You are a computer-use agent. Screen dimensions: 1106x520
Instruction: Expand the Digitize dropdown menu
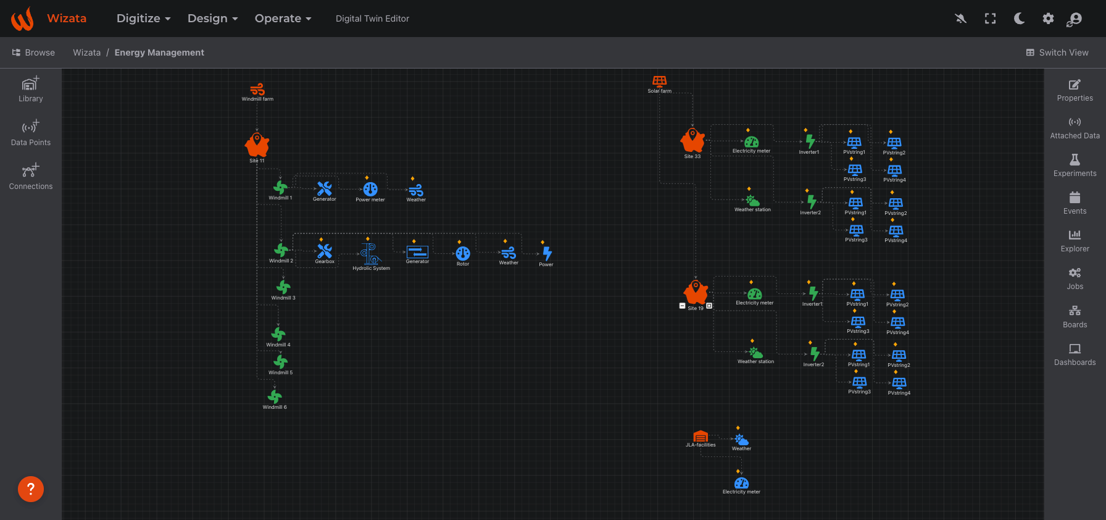(143, 19)
